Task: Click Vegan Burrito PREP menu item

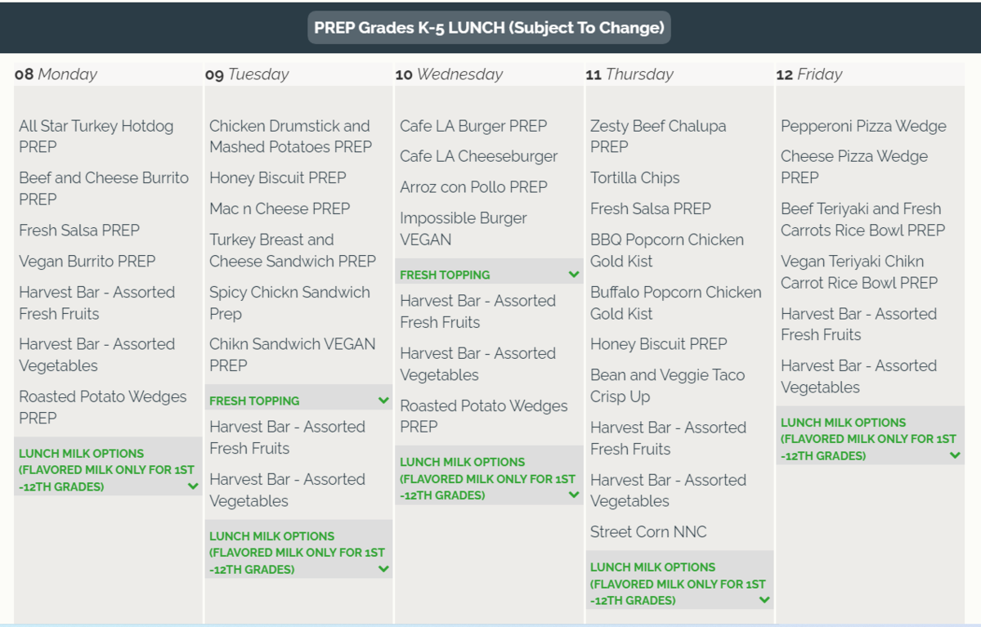Action: click(x=87, y=262)
